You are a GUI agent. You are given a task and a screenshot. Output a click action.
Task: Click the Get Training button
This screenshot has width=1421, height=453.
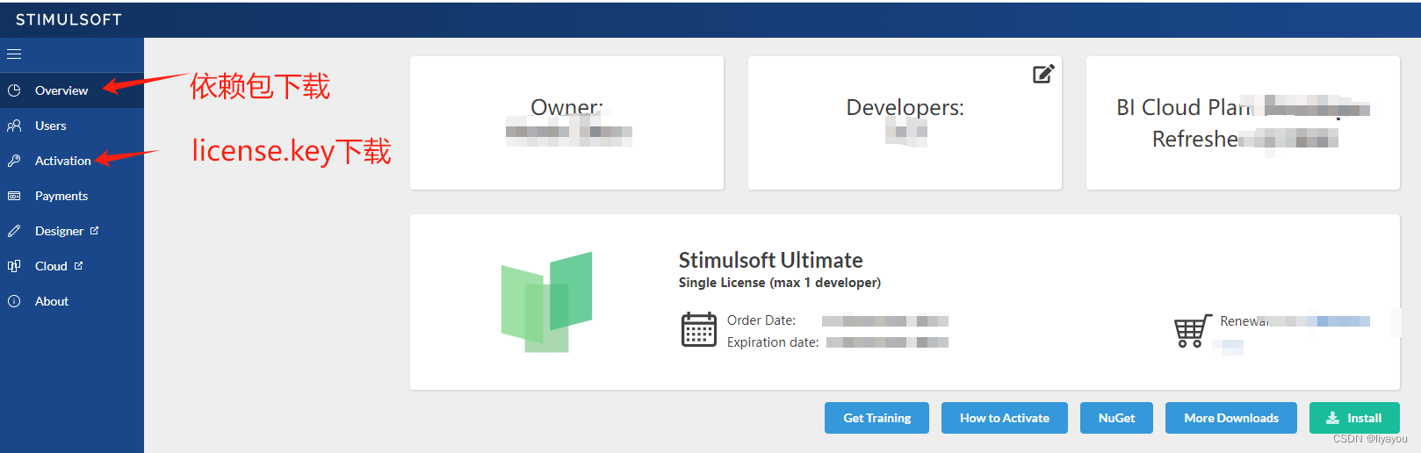click(877, 418)
